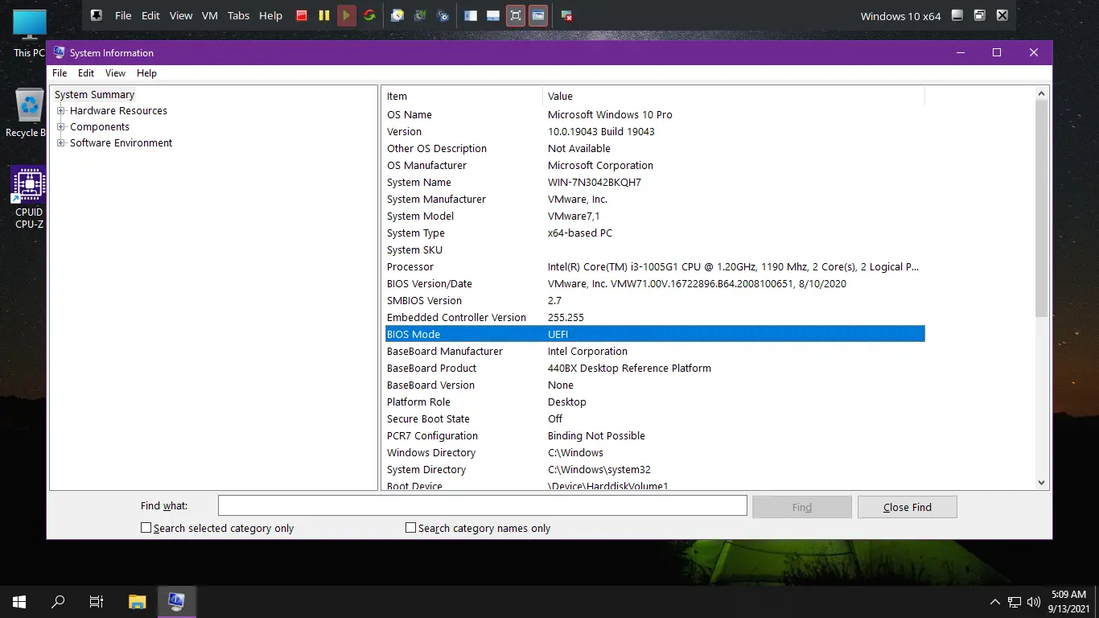Expand the Software Environment node
Image resolution: width=1099 pixels, height=618 pixels.
tap(61, 143)
